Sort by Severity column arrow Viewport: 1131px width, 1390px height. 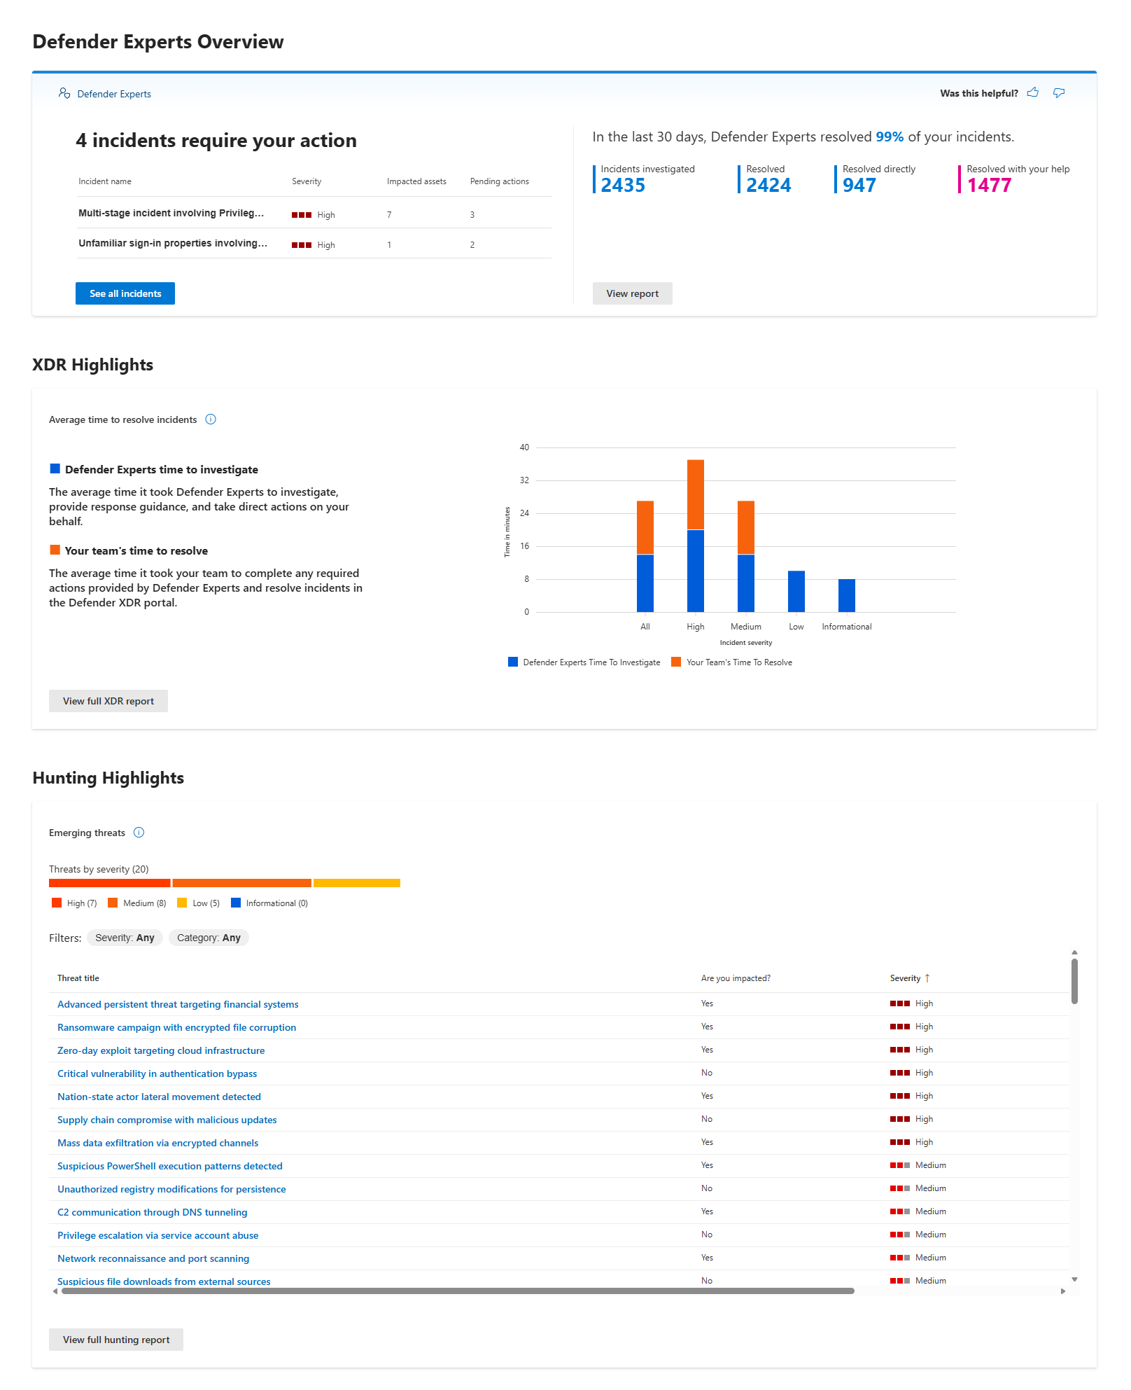(927, 978)
